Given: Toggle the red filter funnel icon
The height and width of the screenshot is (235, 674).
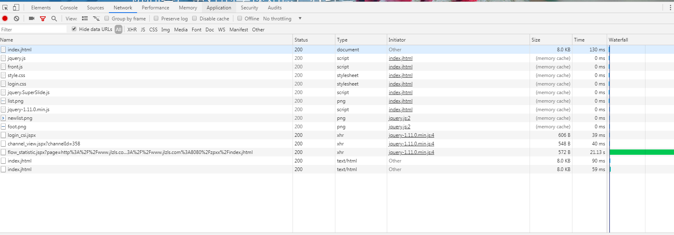Looking at the screenshot, I should coord(43,19).
